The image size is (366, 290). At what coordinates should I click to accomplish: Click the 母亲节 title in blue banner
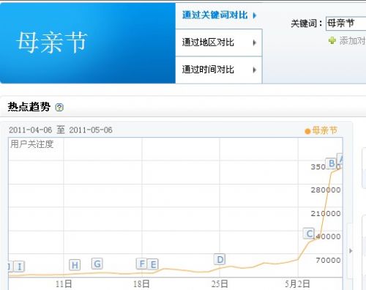pyautogui.click(x=52, y=43)
